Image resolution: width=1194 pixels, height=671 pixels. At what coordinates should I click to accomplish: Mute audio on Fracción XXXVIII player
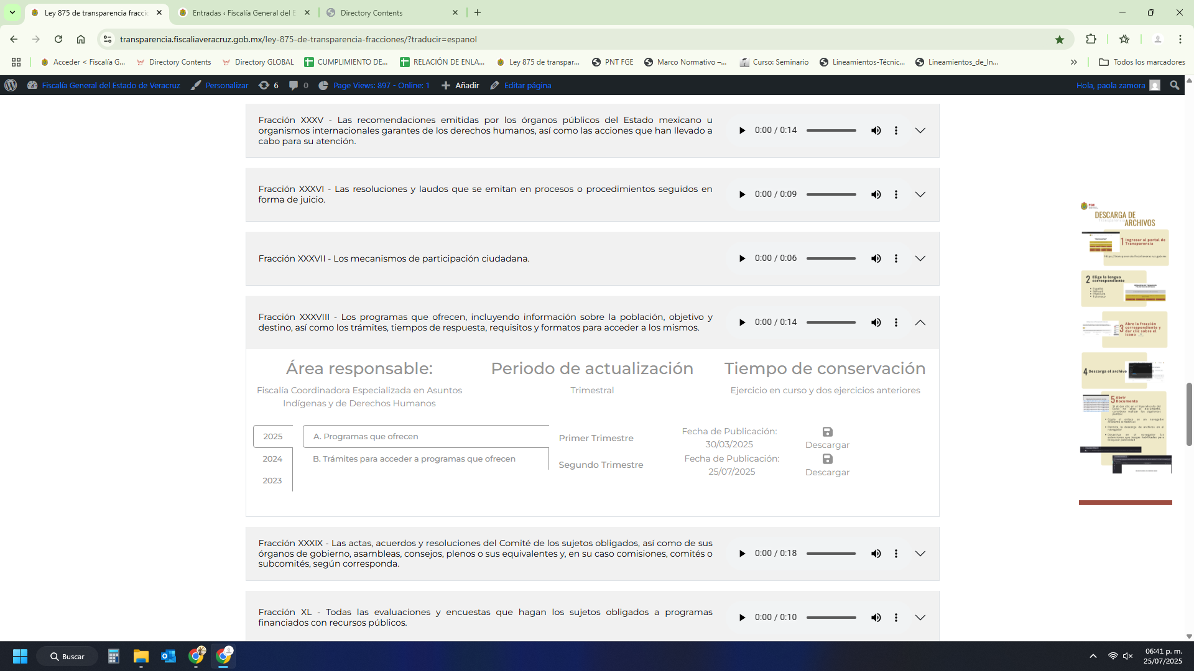876,322
